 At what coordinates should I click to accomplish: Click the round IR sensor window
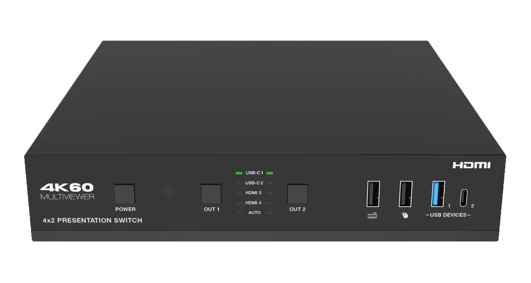point(167,191)
